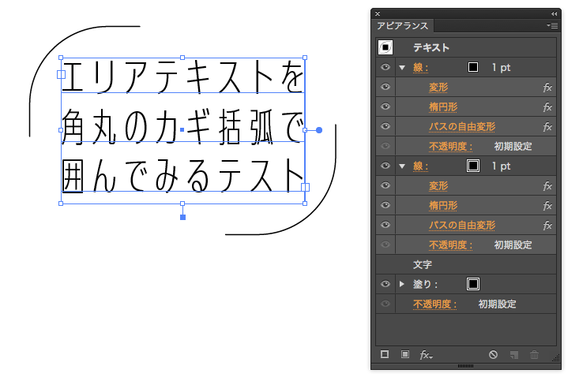Toggle visibility of second 変形 effect
This screenshot has height=392, width=579.
coord(385,185)
